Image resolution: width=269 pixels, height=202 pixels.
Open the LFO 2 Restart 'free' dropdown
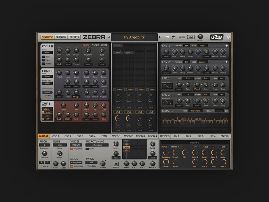(206, 95)
